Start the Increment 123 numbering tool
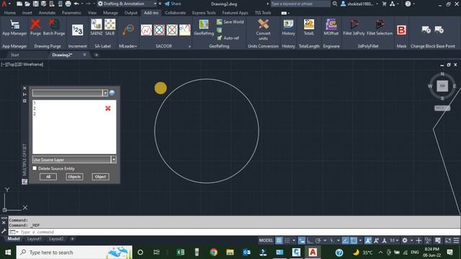The height and width of the screenshot is (259, 461). pyautogui.click(x=78, y=30)
